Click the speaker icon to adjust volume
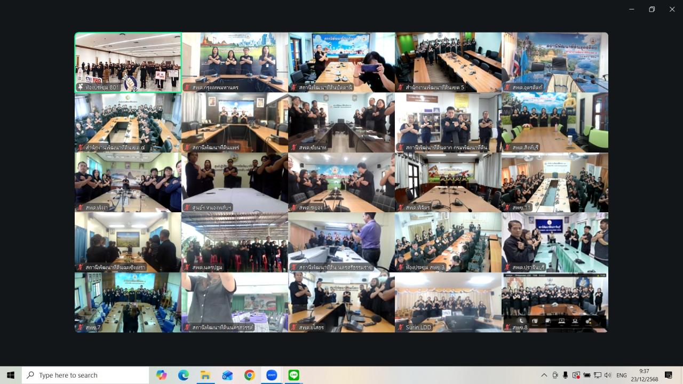Viewport: 683px width, 384px height. (608, 375)
